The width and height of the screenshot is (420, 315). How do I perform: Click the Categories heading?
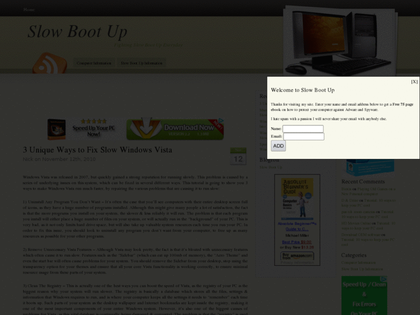click(x=354, y=255)
